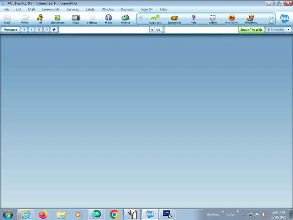Open the Read mail icon
The width and height of the screenshot is (293, 220).
pos(7,19)
